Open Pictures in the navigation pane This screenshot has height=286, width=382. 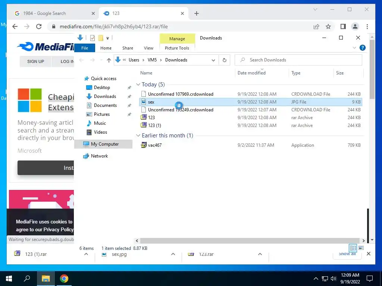click(101, 114)
